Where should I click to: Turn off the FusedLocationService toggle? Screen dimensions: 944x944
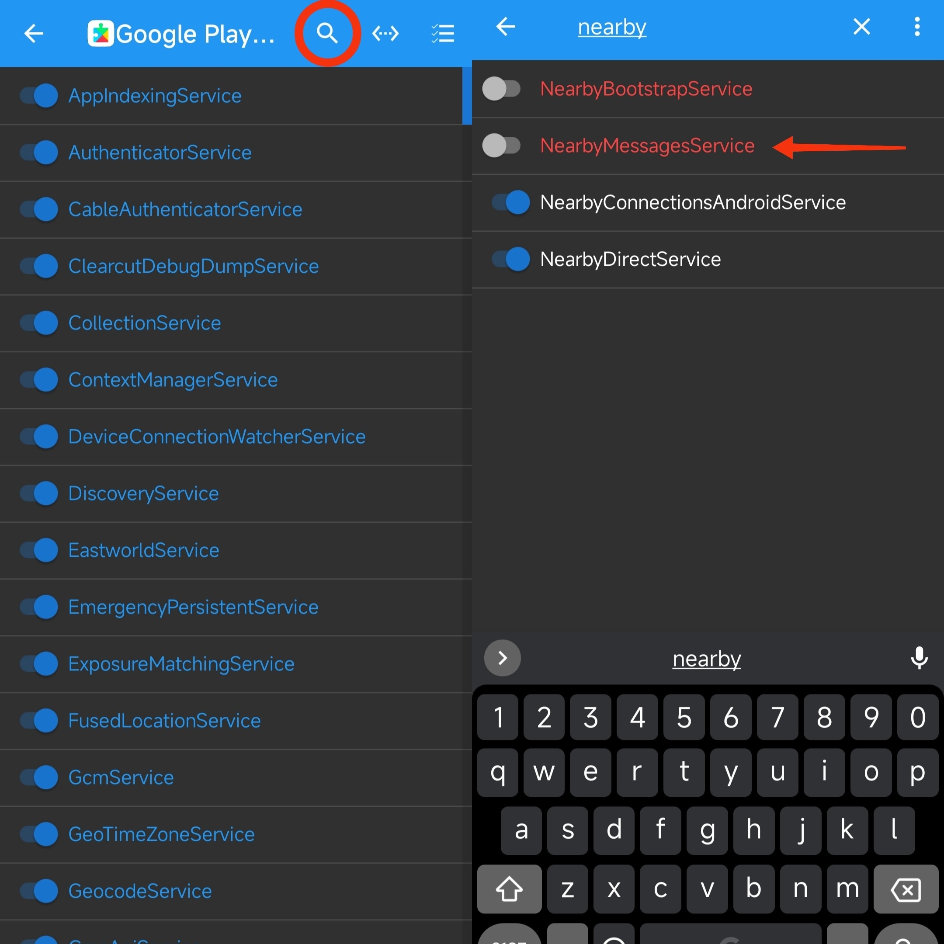[x=39, y=720]
